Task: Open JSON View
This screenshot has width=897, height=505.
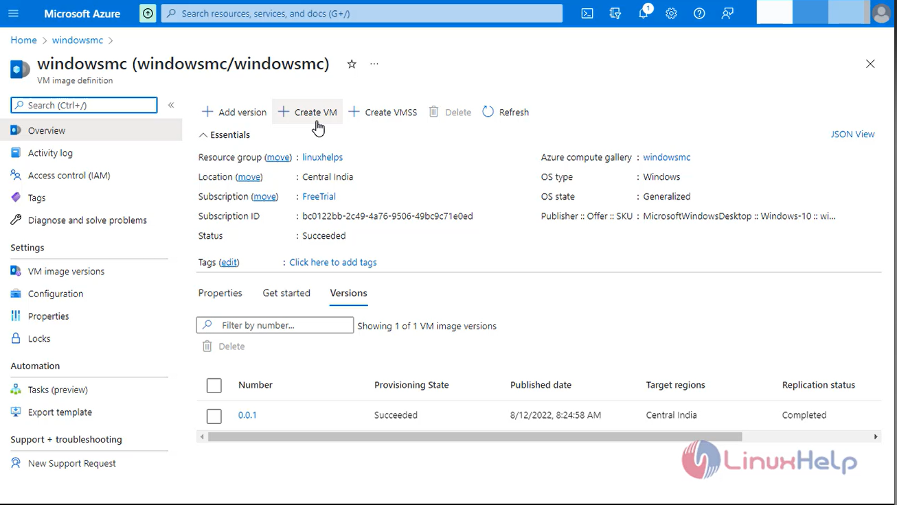Action: point(852,134)
